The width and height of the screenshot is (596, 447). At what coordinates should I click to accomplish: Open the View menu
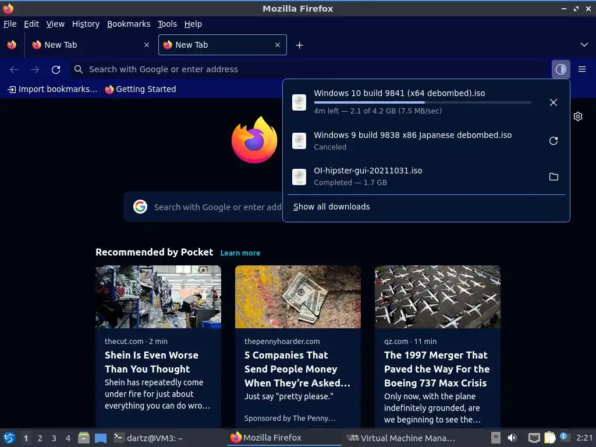[55, 24]
